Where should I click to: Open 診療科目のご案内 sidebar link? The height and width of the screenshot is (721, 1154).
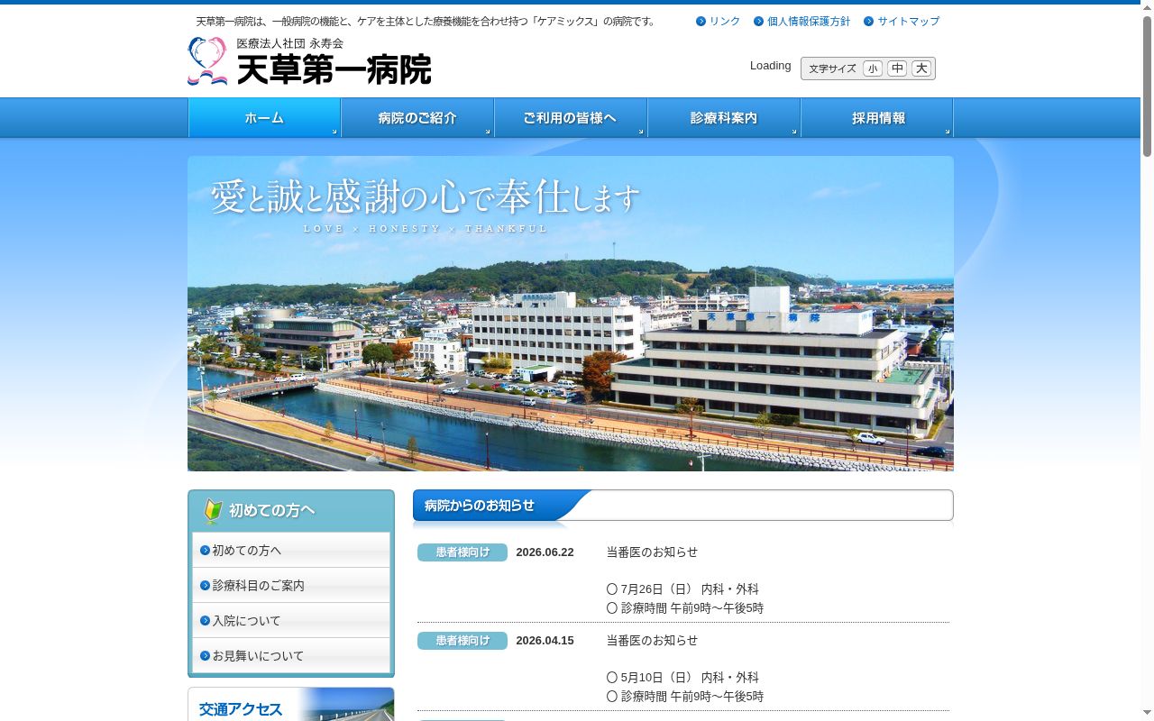291,585
